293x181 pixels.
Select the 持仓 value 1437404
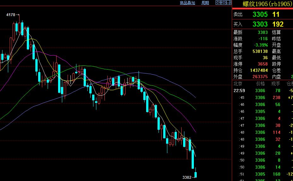pyautogui.click(x=259, y=70)
